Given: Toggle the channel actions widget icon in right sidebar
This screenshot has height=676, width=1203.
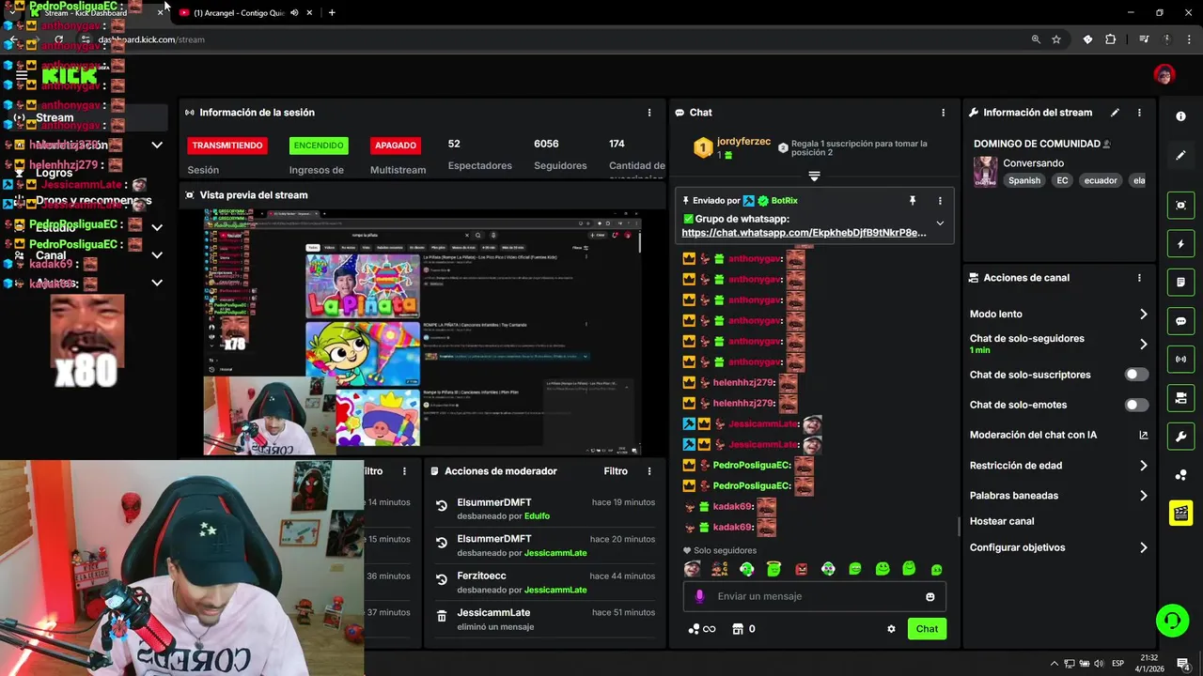Looking at the screenshot, I should tap(1180, 398).
